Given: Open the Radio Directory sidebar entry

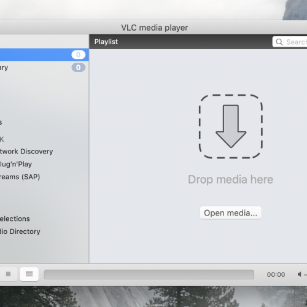Looking at the screenshot, I should [x=20, y=231].
